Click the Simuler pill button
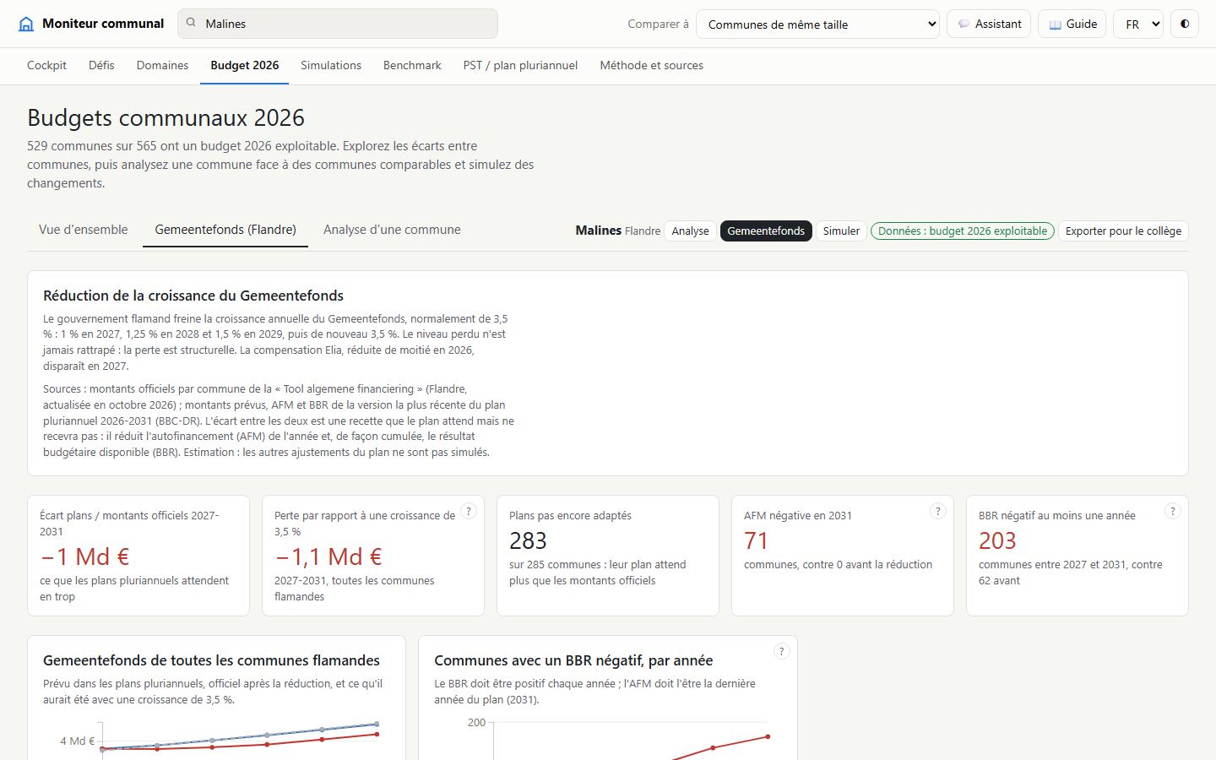1216x760 pixels. [841, 231]
